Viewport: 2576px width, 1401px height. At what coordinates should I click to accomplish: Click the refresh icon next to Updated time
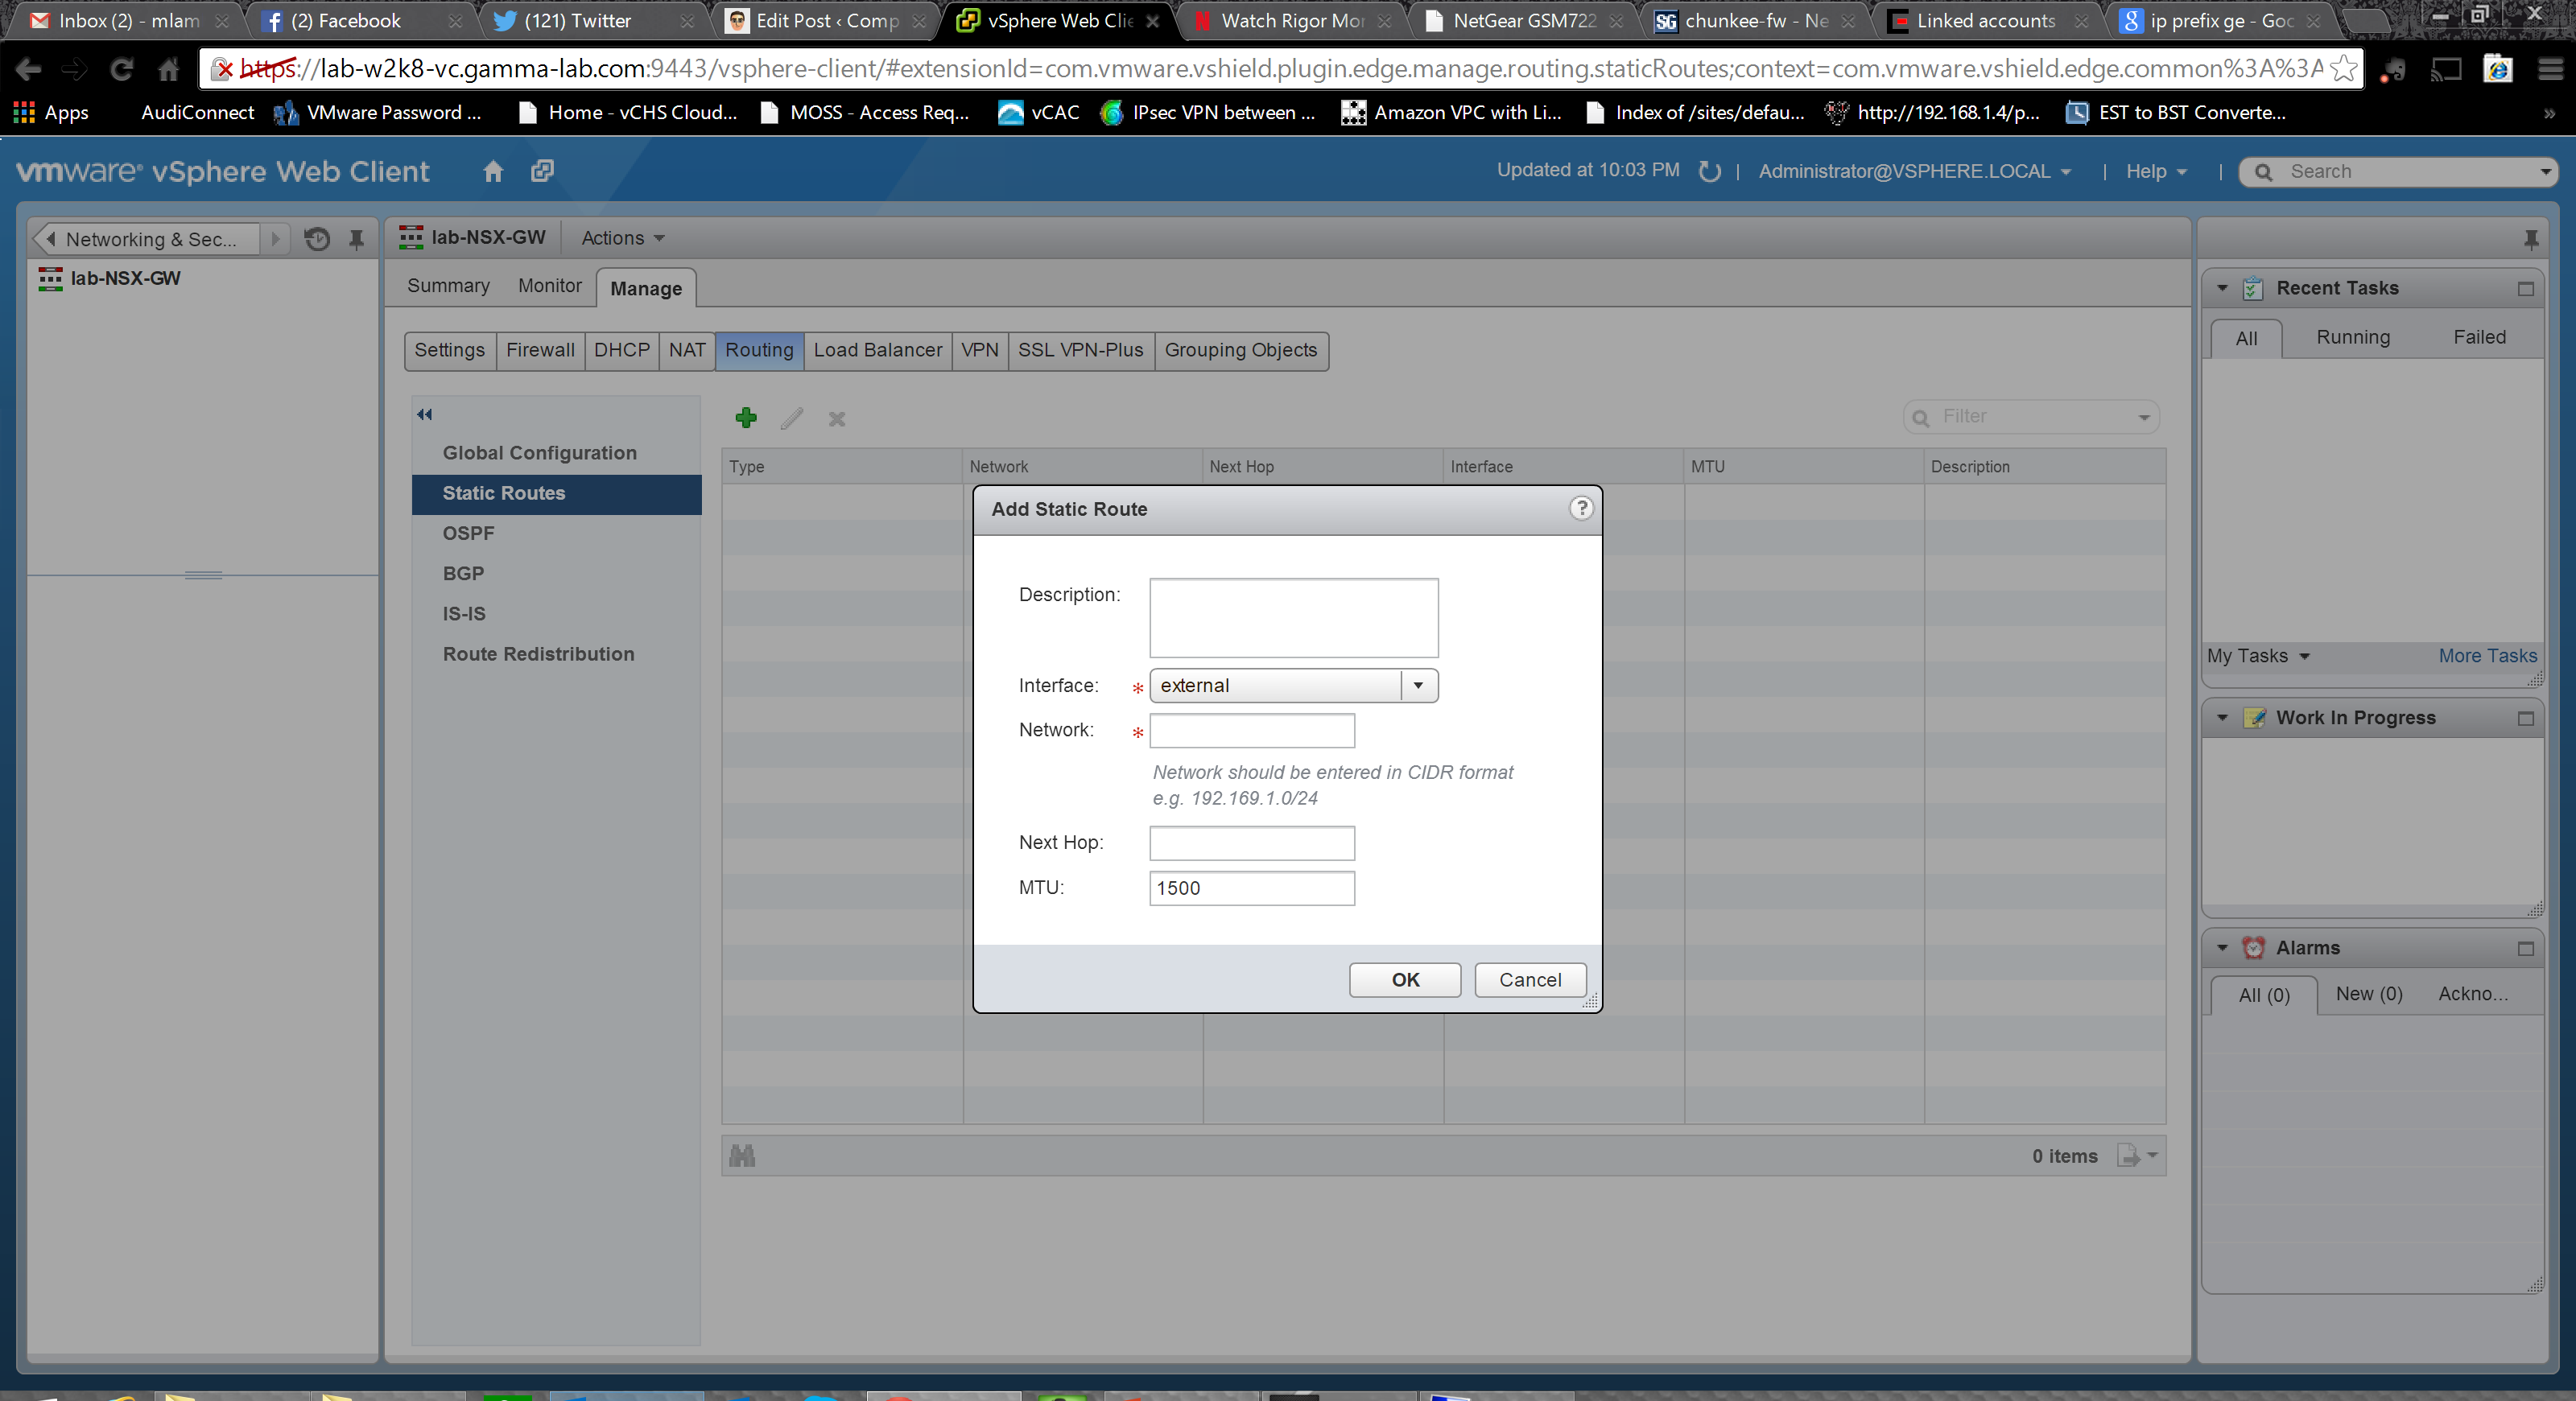[1710, 172]
